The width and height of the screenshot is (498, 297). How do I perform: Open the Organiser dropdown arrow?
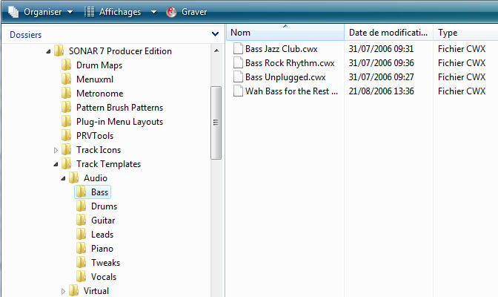pyautogui.click(x=70, y=12)
